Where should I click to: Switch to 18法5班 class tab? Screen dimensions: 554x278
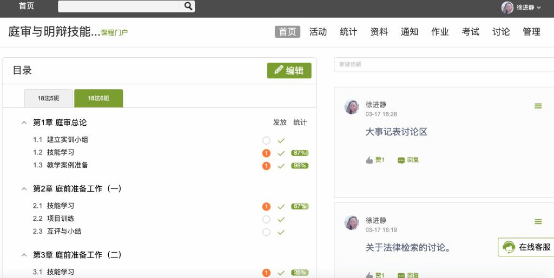click(x=48, y=98)
